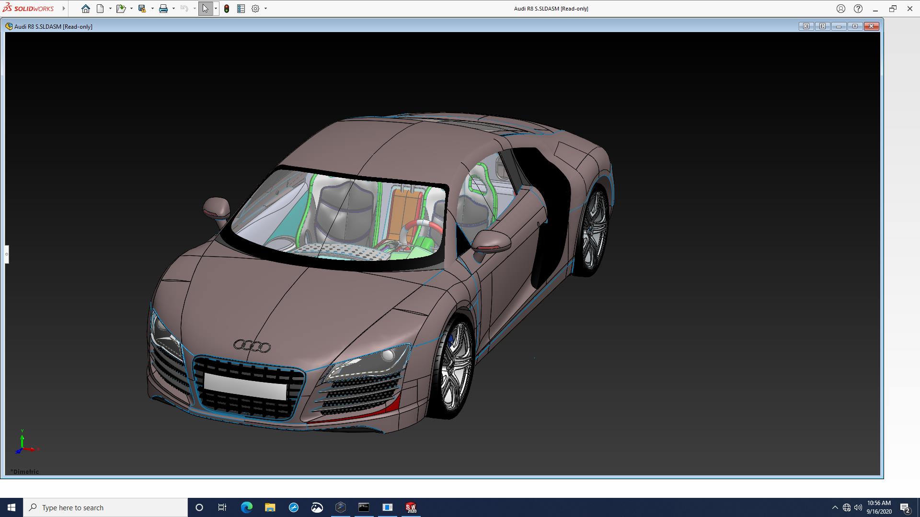Viewport: 920px width, 517px height.
Task: Expand SOLIDWORKS menu flyout arrow
Action: click(x=64, y=9)
